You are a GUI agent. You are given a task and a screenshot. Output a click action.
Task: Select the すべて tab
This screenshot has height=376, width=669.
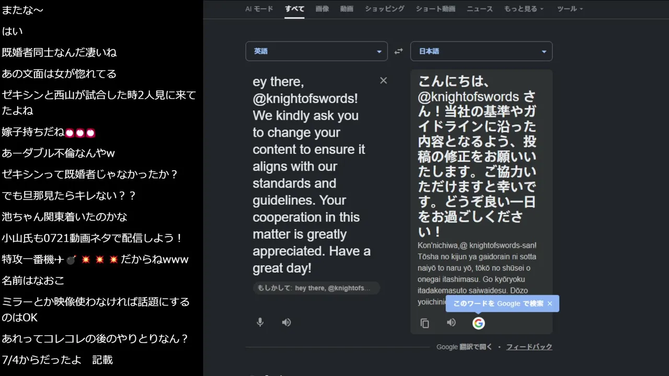(x=294, y=9)
